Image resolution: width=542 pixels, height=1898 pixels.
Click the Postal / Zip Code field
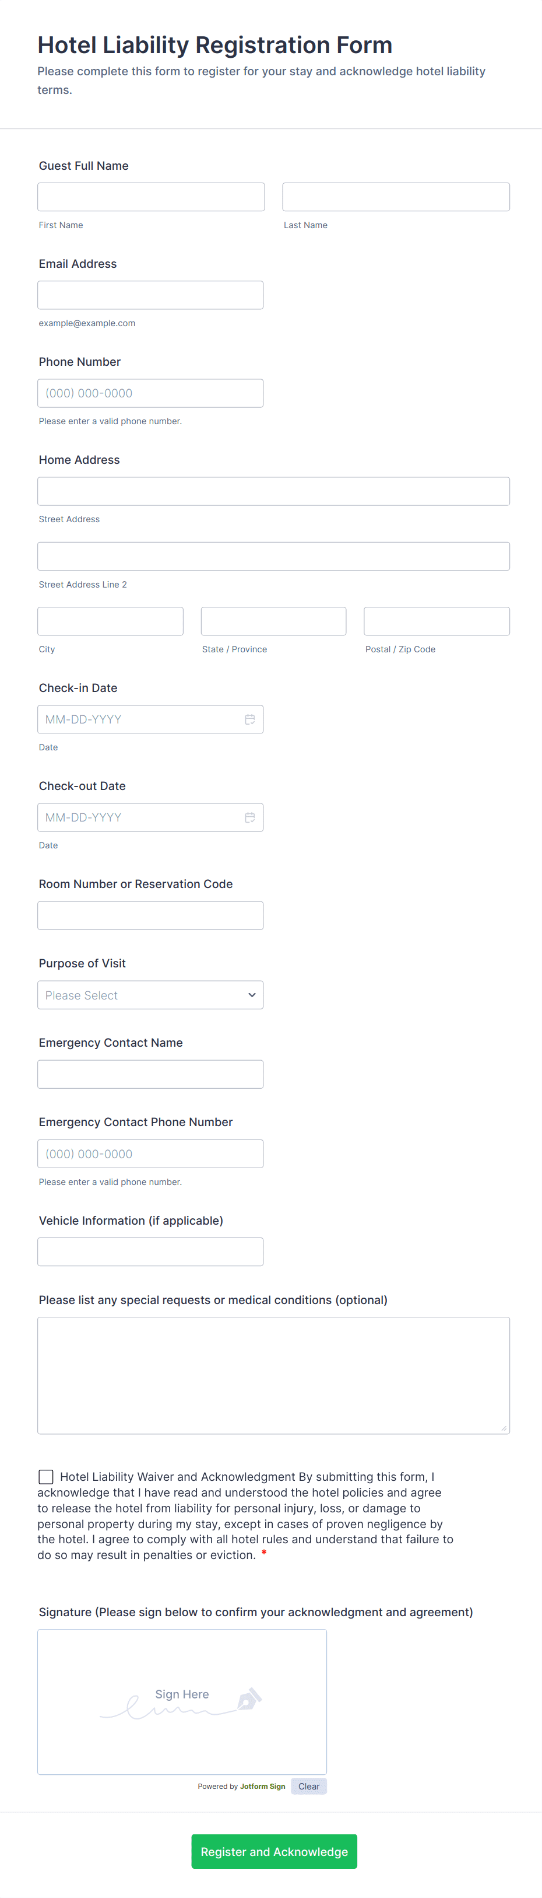[x=437, y=621]
